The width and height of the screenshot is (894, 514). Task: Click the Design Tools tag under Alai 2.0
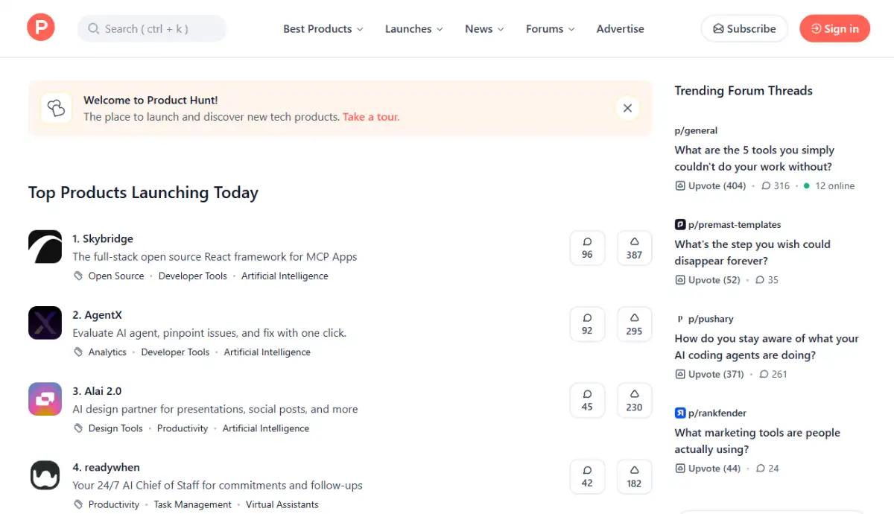[115, 428]
